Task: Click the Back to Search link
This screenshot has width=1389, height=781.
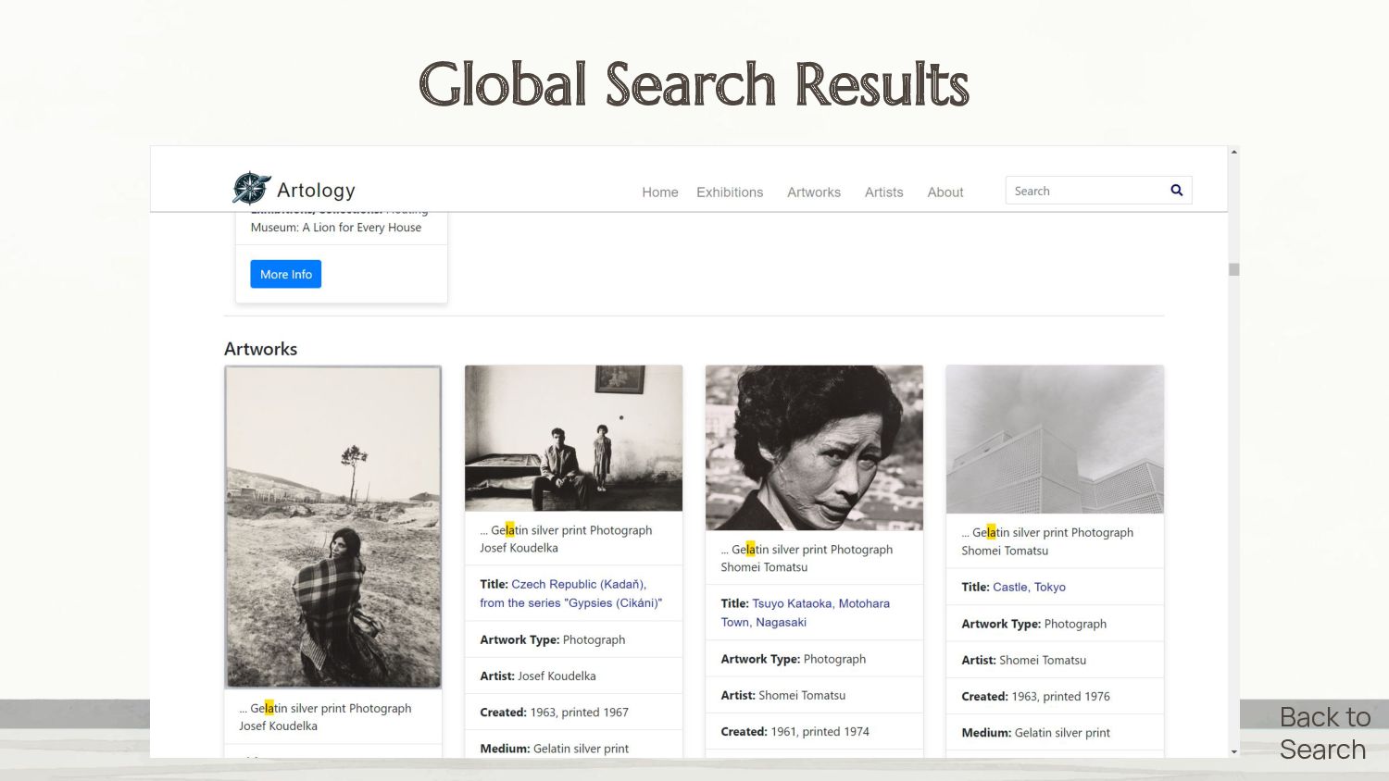Action: pyautogui.click(x=1323, y=733)
